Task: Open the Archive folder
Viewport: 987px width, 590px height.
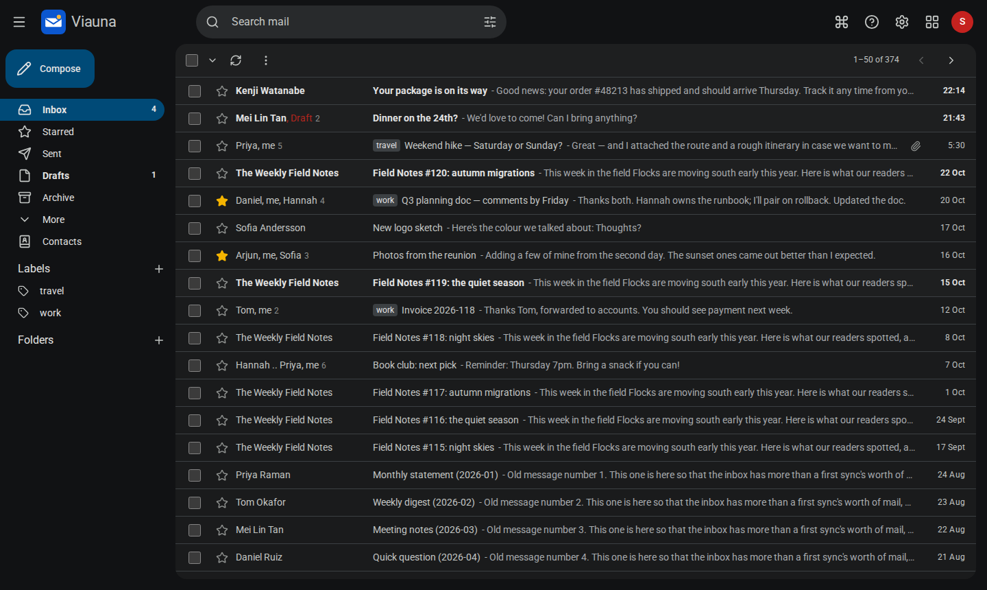Action: coord(82,198)
